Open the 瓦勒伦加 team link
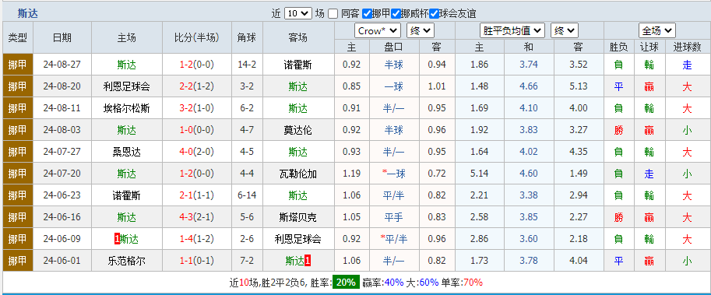 point(298,174)
